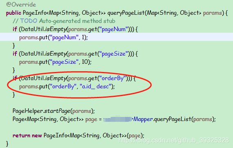Click the page variable declaration name
The image size is (233, 148).
coord(91,119)
